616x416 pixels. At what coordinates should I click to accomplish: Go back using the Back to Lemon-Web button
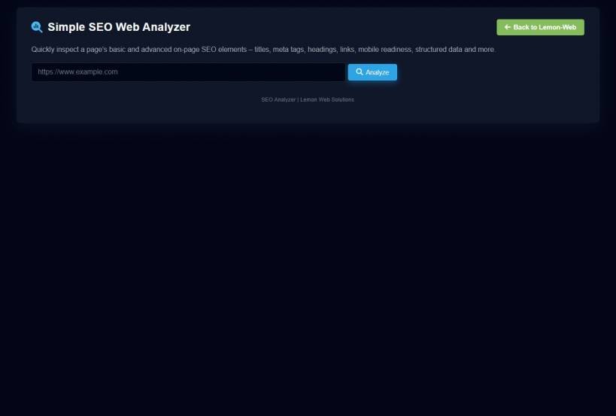tap(540, 27)
